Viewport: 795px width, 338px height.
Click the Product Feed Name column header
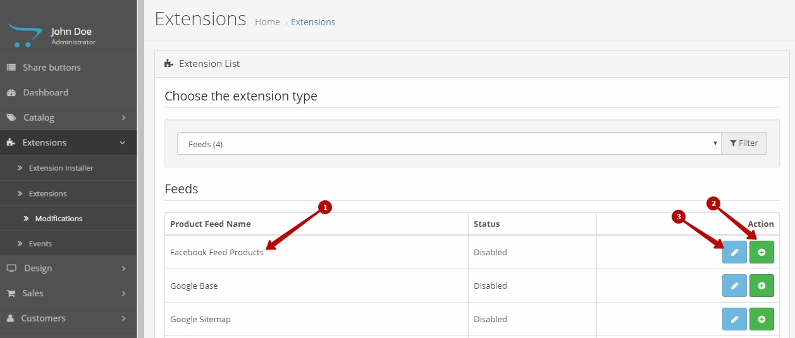[211, 224]
